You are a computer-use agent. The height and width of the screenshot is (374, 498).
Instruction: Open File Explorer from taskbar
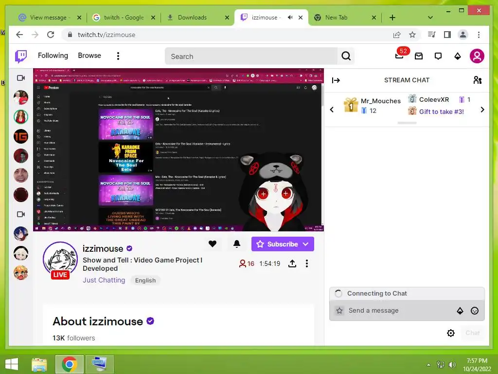click(x=39, y=364)
